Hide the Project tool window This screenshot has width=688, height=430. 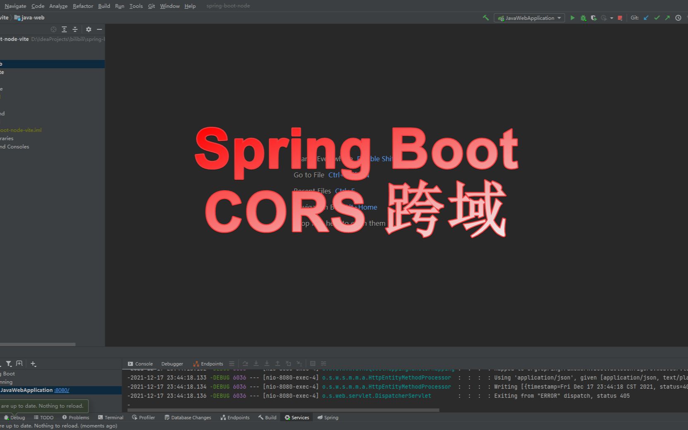click(x=99, y=29)
